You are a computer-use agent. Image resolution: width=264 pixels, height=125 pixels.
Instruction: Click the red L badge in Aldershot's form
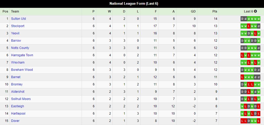tap(249, 92)
